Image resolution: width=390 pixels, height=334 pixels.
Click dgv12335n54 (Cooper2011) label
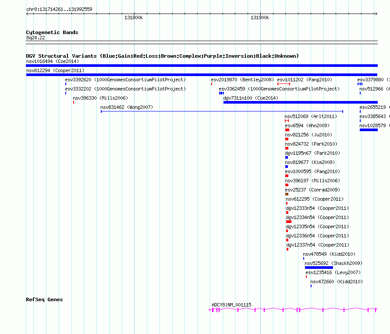click(317, 226)
